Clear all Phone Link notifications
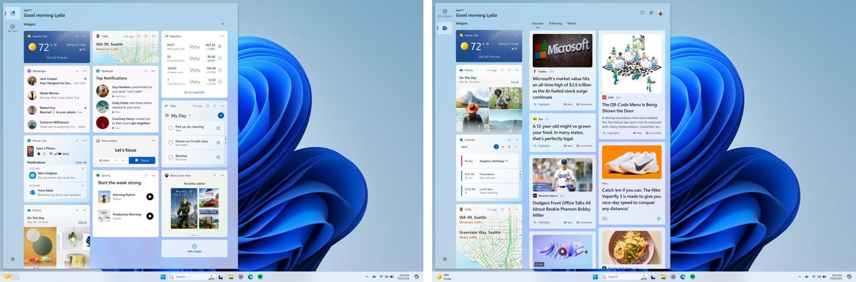The width and height of the screenshot is (856, 282). tap(81, 162)
